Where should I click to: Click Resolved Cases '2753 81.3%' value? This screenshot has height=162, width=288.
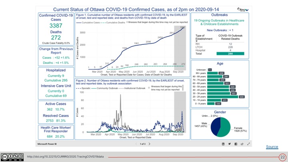pos(56,121)
